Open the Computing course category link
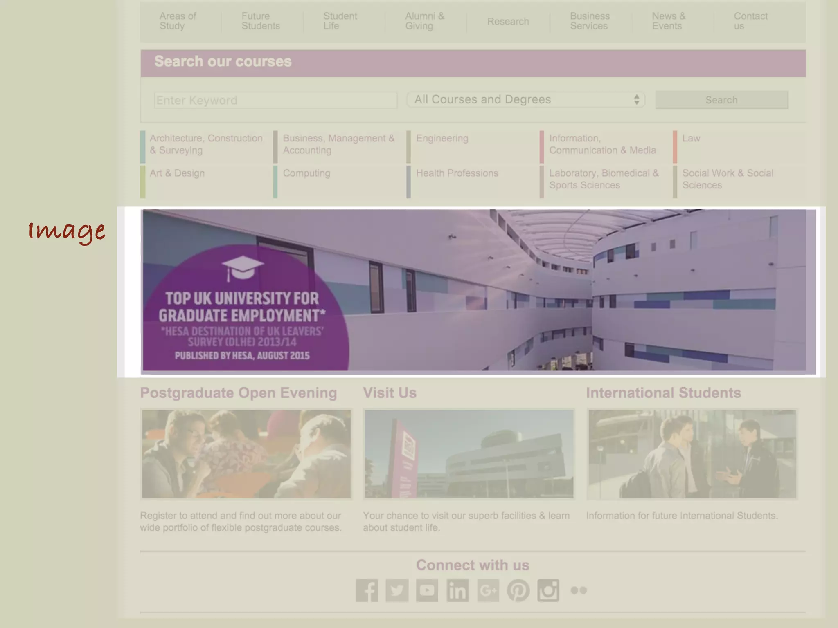 (x=306, y=173)
